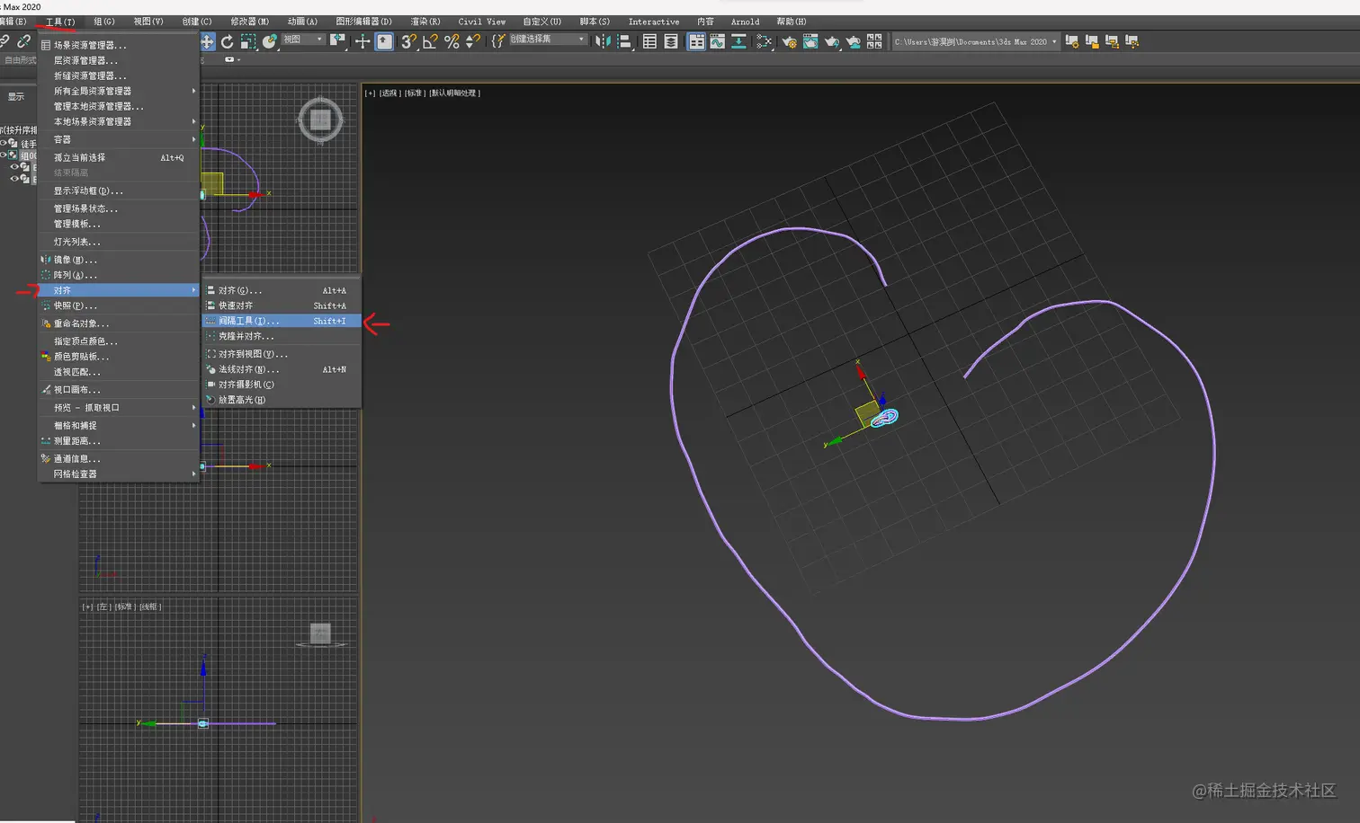1360x823 pixels.
Task: Choose 孤立当前选择 entry
Action: point(119,157)
